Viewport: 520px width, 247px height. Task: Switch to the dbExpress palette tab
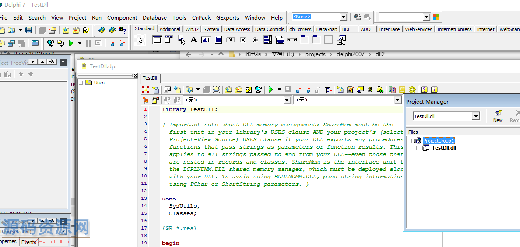[x=300, y=29]
